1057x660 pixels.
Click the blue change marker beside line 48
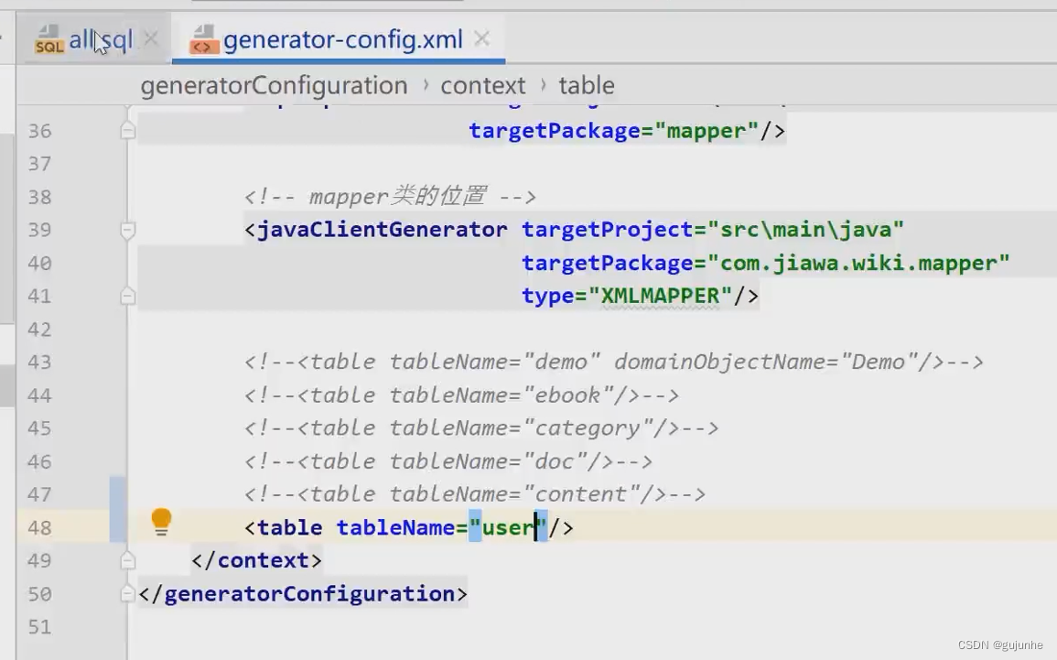[118, 527]
